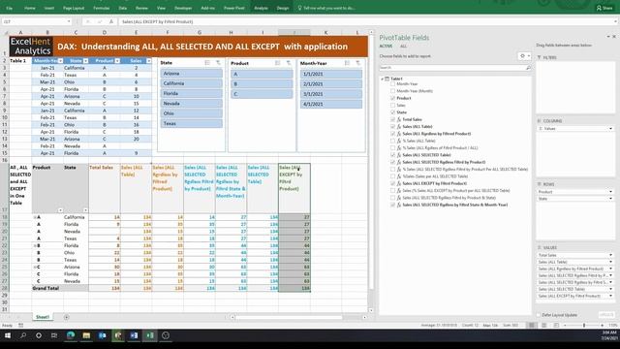
Task: Open Word from the taskbar
Action: point(134,335)
